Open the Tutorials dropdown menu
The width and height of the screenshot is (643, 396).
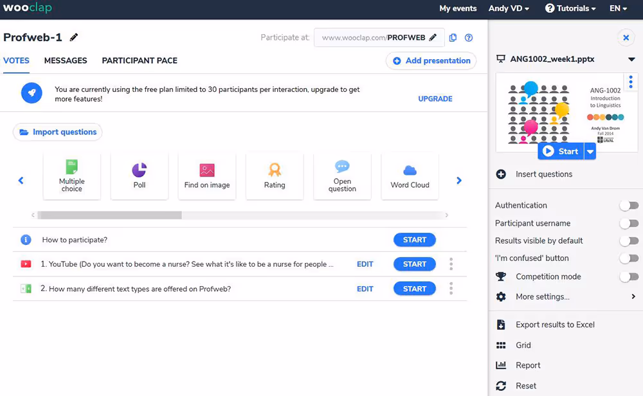point(570,8)
